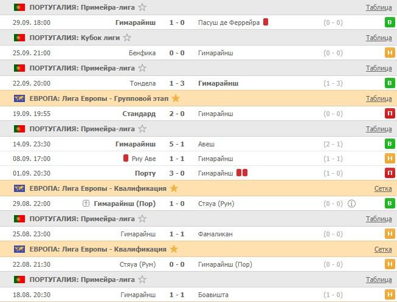Click the info icon on Гимарайнш–Стяуа match
Screen dimensions: 397x302
352,204
